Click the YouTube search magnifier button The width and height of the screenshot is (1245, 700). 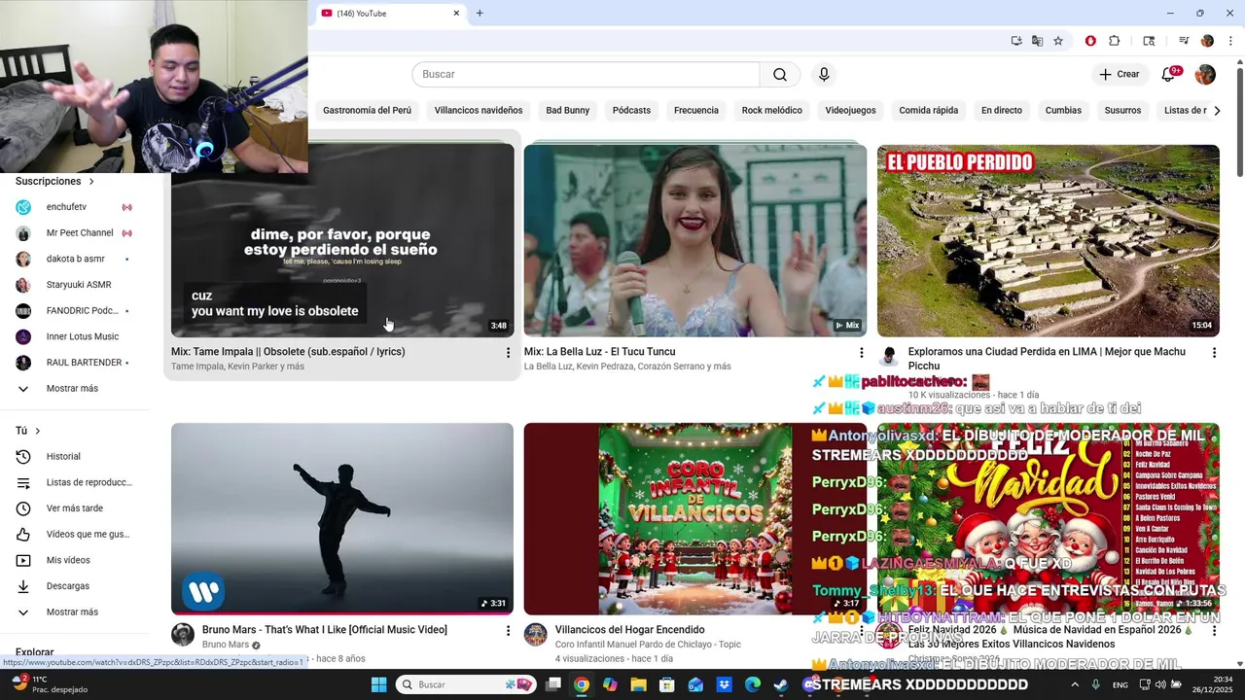tap(780, 75)
